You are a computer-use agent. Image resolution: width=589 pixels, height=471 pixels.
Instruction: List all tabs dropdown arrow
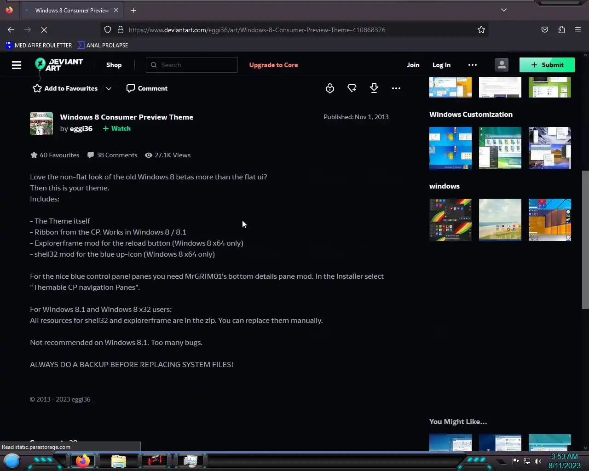[x=504, y=10]
